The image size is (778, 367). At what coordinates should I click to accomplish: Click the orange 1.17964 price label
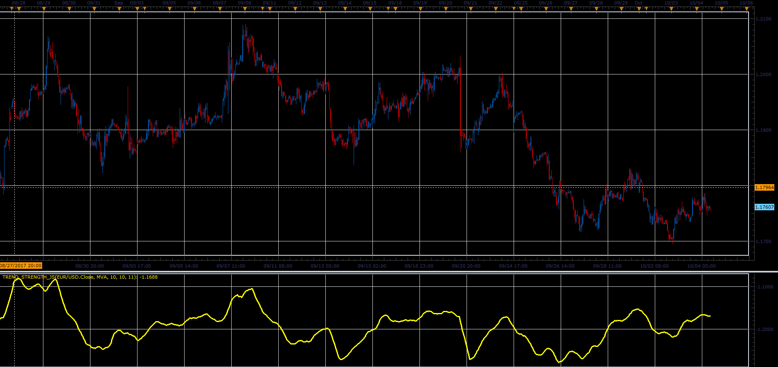(x=764, y=187)
